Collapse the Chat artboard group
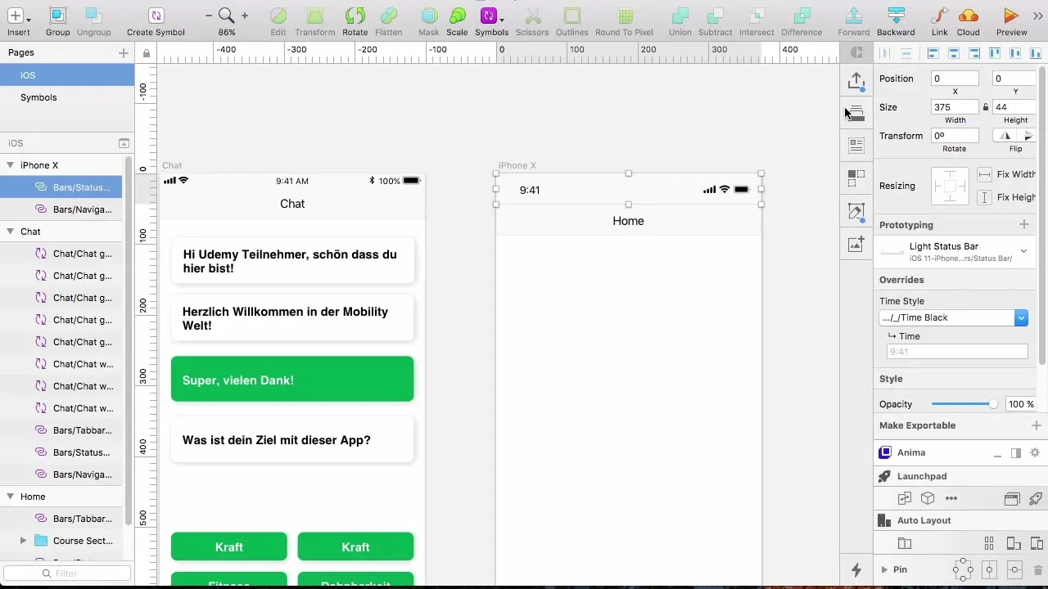Screen dimensions: 1048x589 tap(11, 232)
